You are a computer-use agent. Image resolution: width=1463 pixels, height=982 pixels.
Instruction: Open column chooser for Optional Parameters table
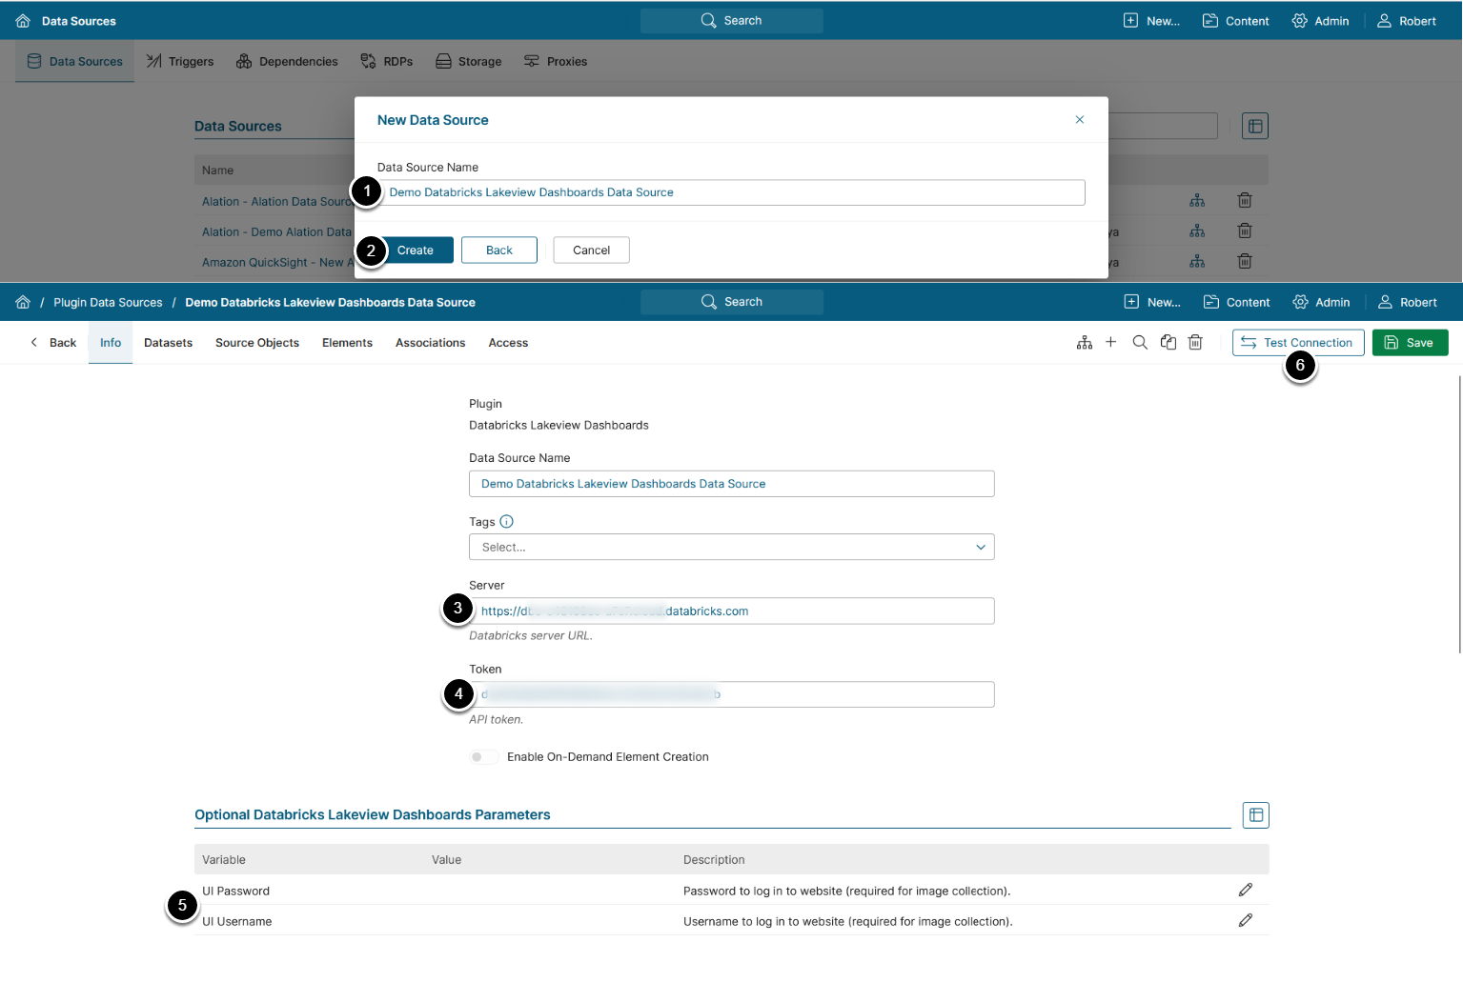pyautogui.click(x=1255, y=814)
